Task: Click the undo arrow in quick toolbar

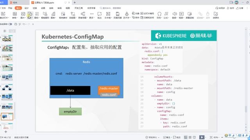Action: coord(23,24)
